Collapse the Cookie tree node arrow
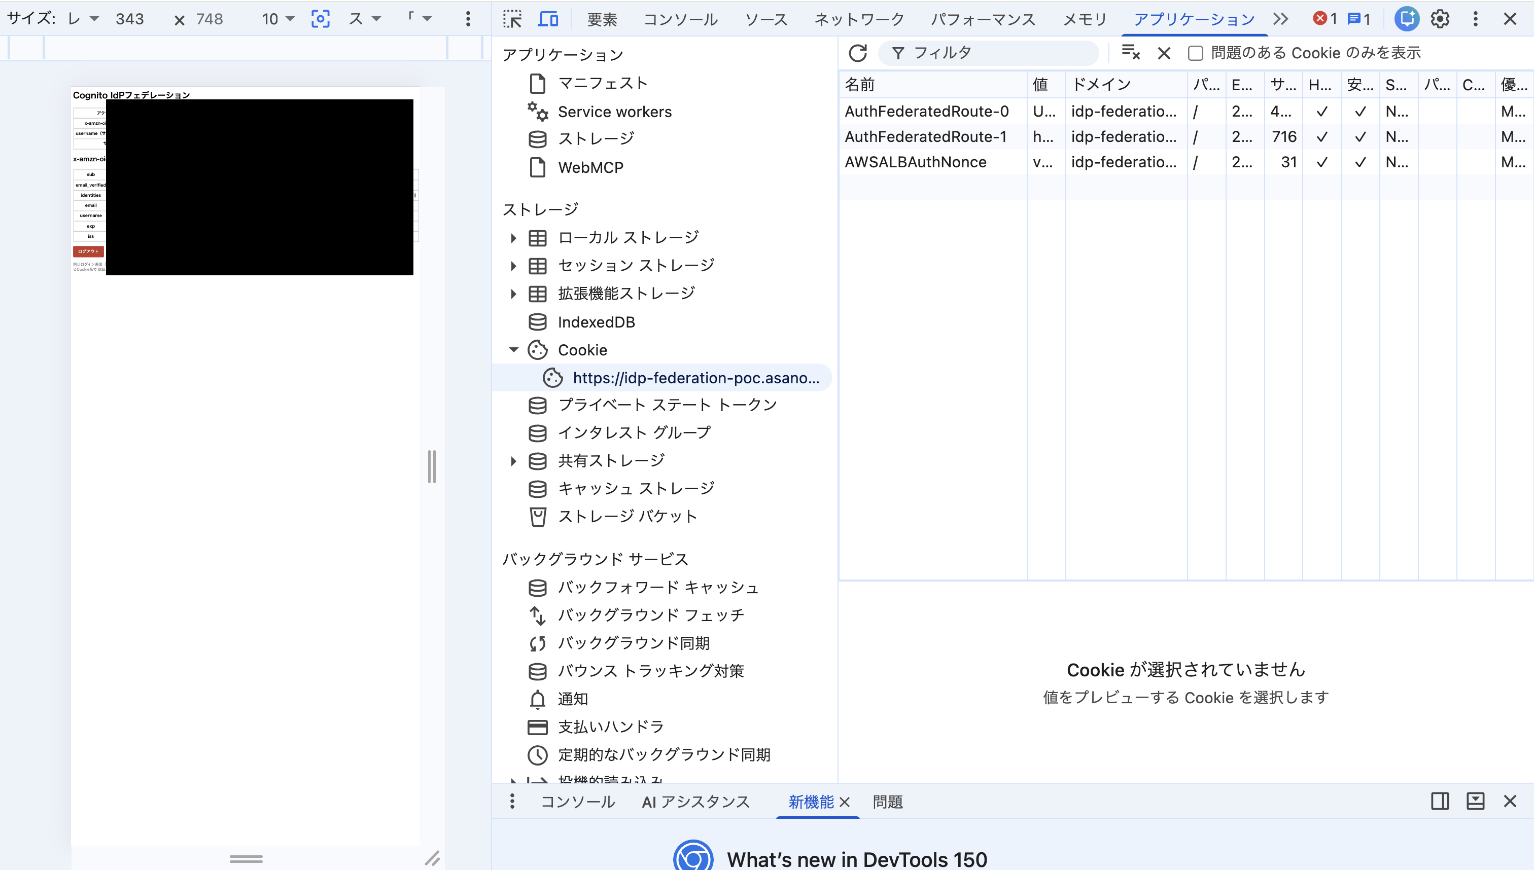This screenshot has height=870, width=1534. pyautogui.click(x=513, y=349)
